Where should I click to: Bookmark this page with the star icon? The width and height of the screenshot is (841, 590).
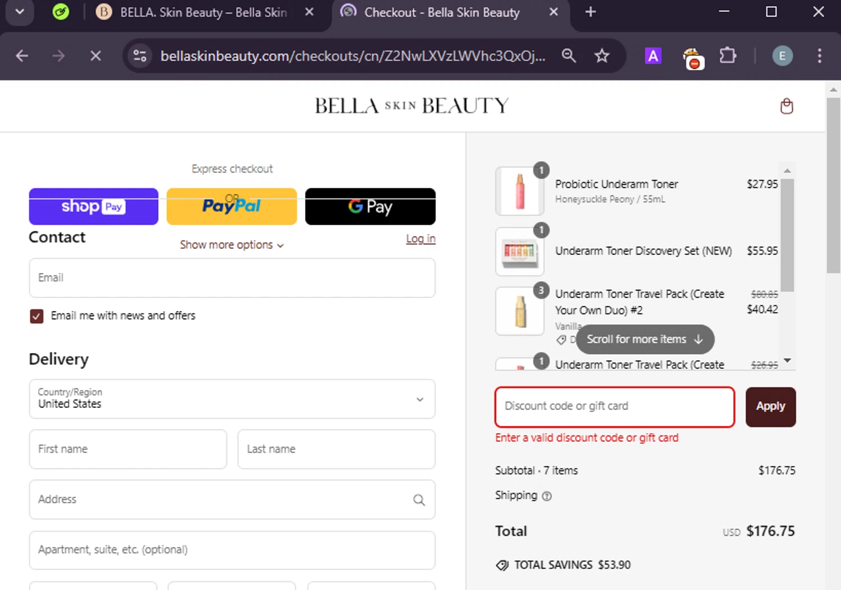tap(602, 55)
